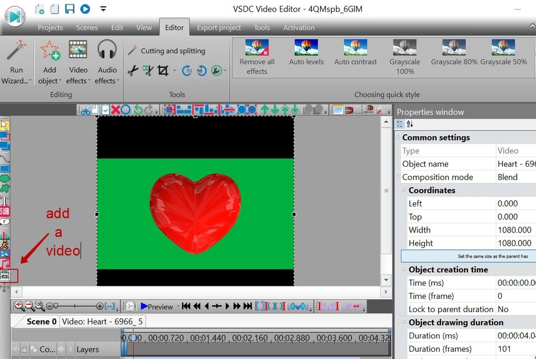Collapse the Common settings section
The height and width of the screenshot is (359, 536).
click(x=398, y=137)
